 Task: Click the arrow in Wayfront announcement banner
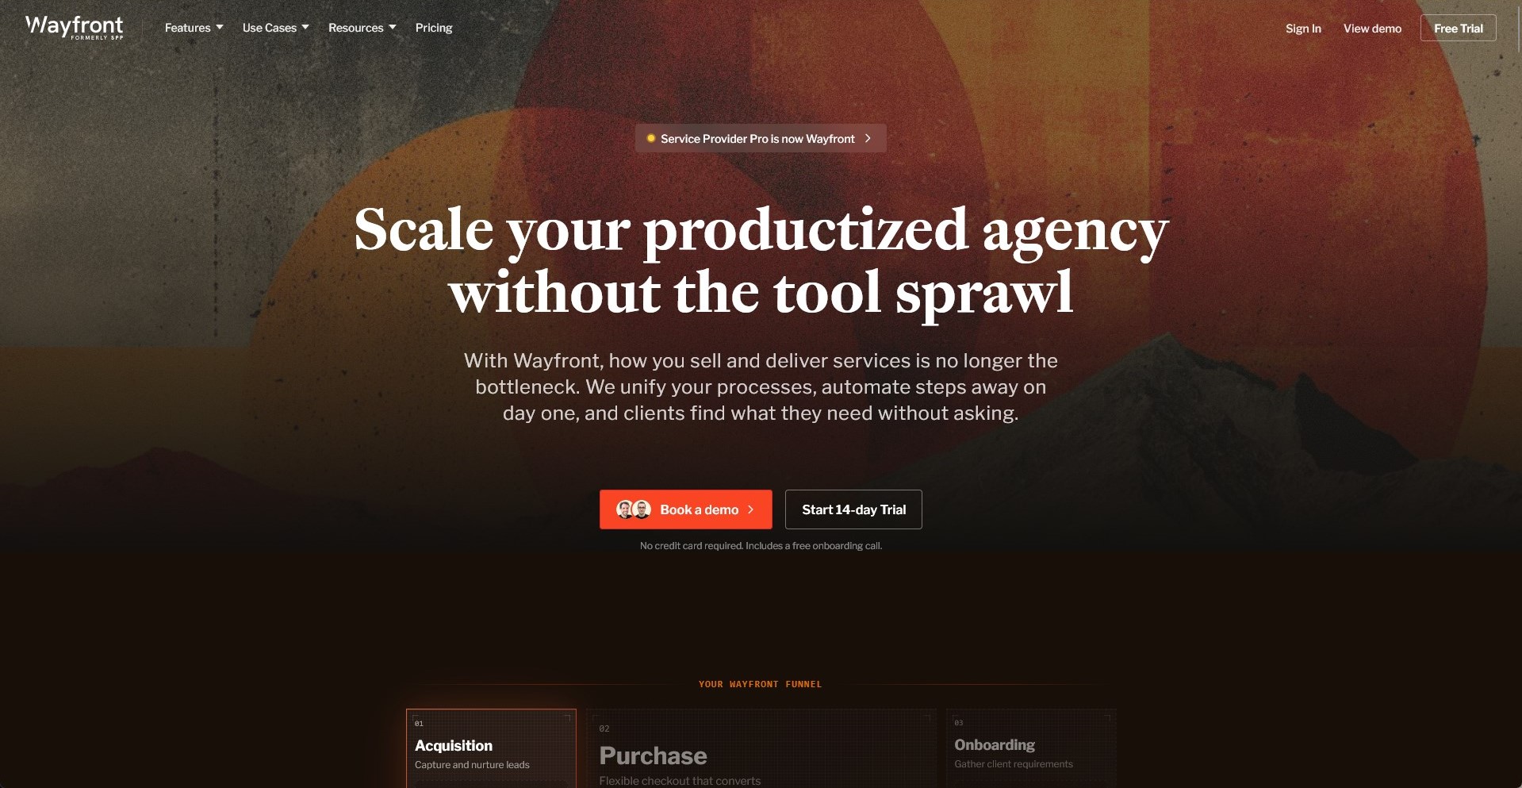(x=868, y=138)
